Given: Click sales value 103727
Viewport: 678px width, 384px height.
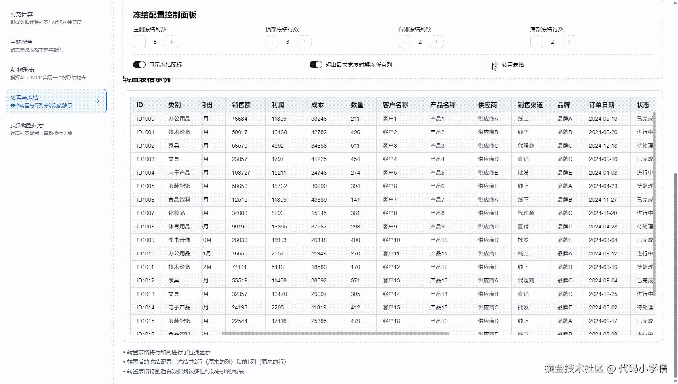Looking at the screenshot, I should click(245, 173).
